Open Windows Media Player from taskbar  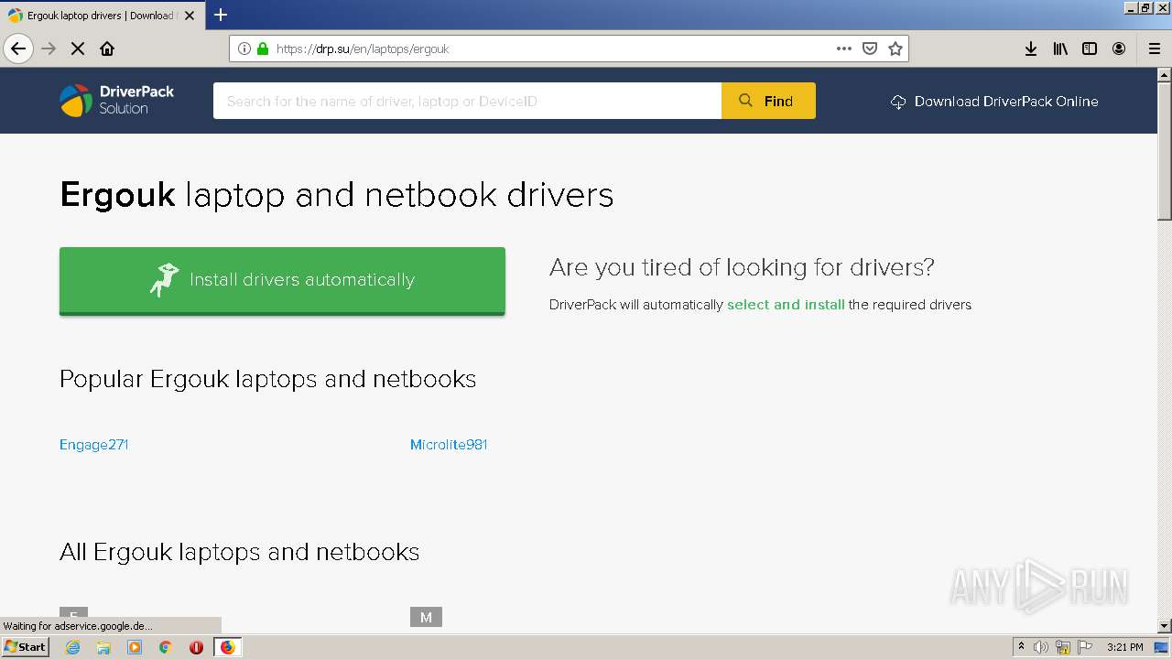click(135, 647)
